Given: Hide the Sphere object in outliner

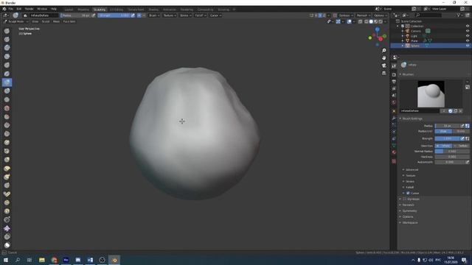Looking at the screenshot, I should [x=468, y=46].
